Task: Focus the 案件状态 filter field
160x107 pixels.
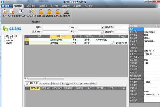Action: pos(122,27)
